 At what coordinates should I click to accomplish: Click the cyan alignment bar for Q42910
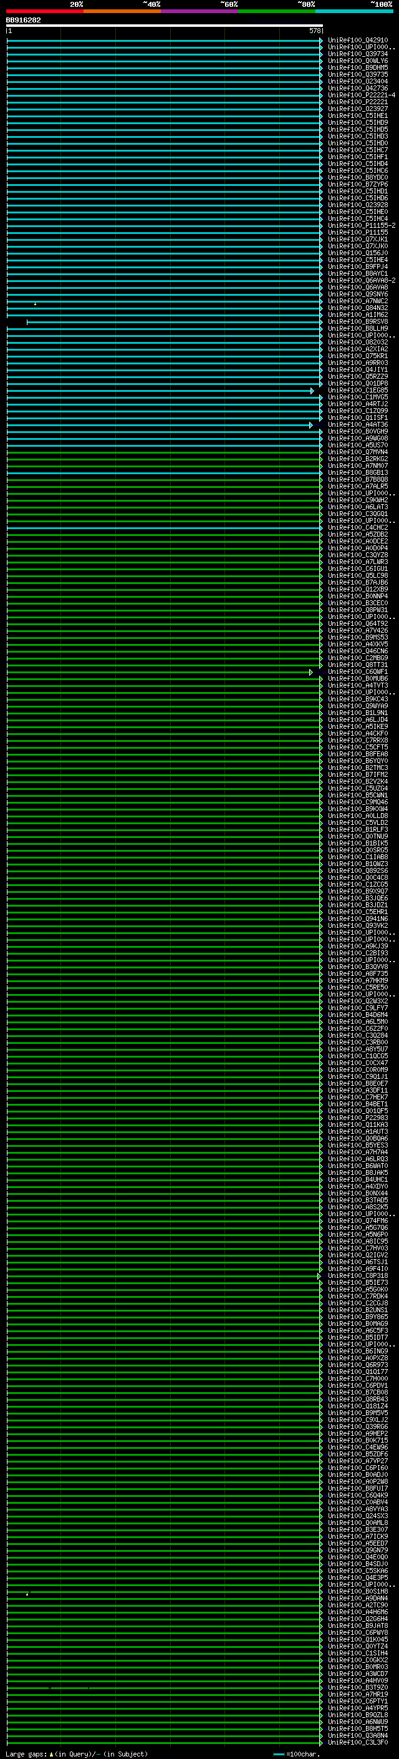point(165,41)
